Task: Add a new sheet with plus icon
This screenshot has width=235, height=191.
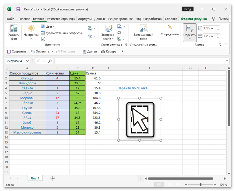Action: [x=53, y=178]
